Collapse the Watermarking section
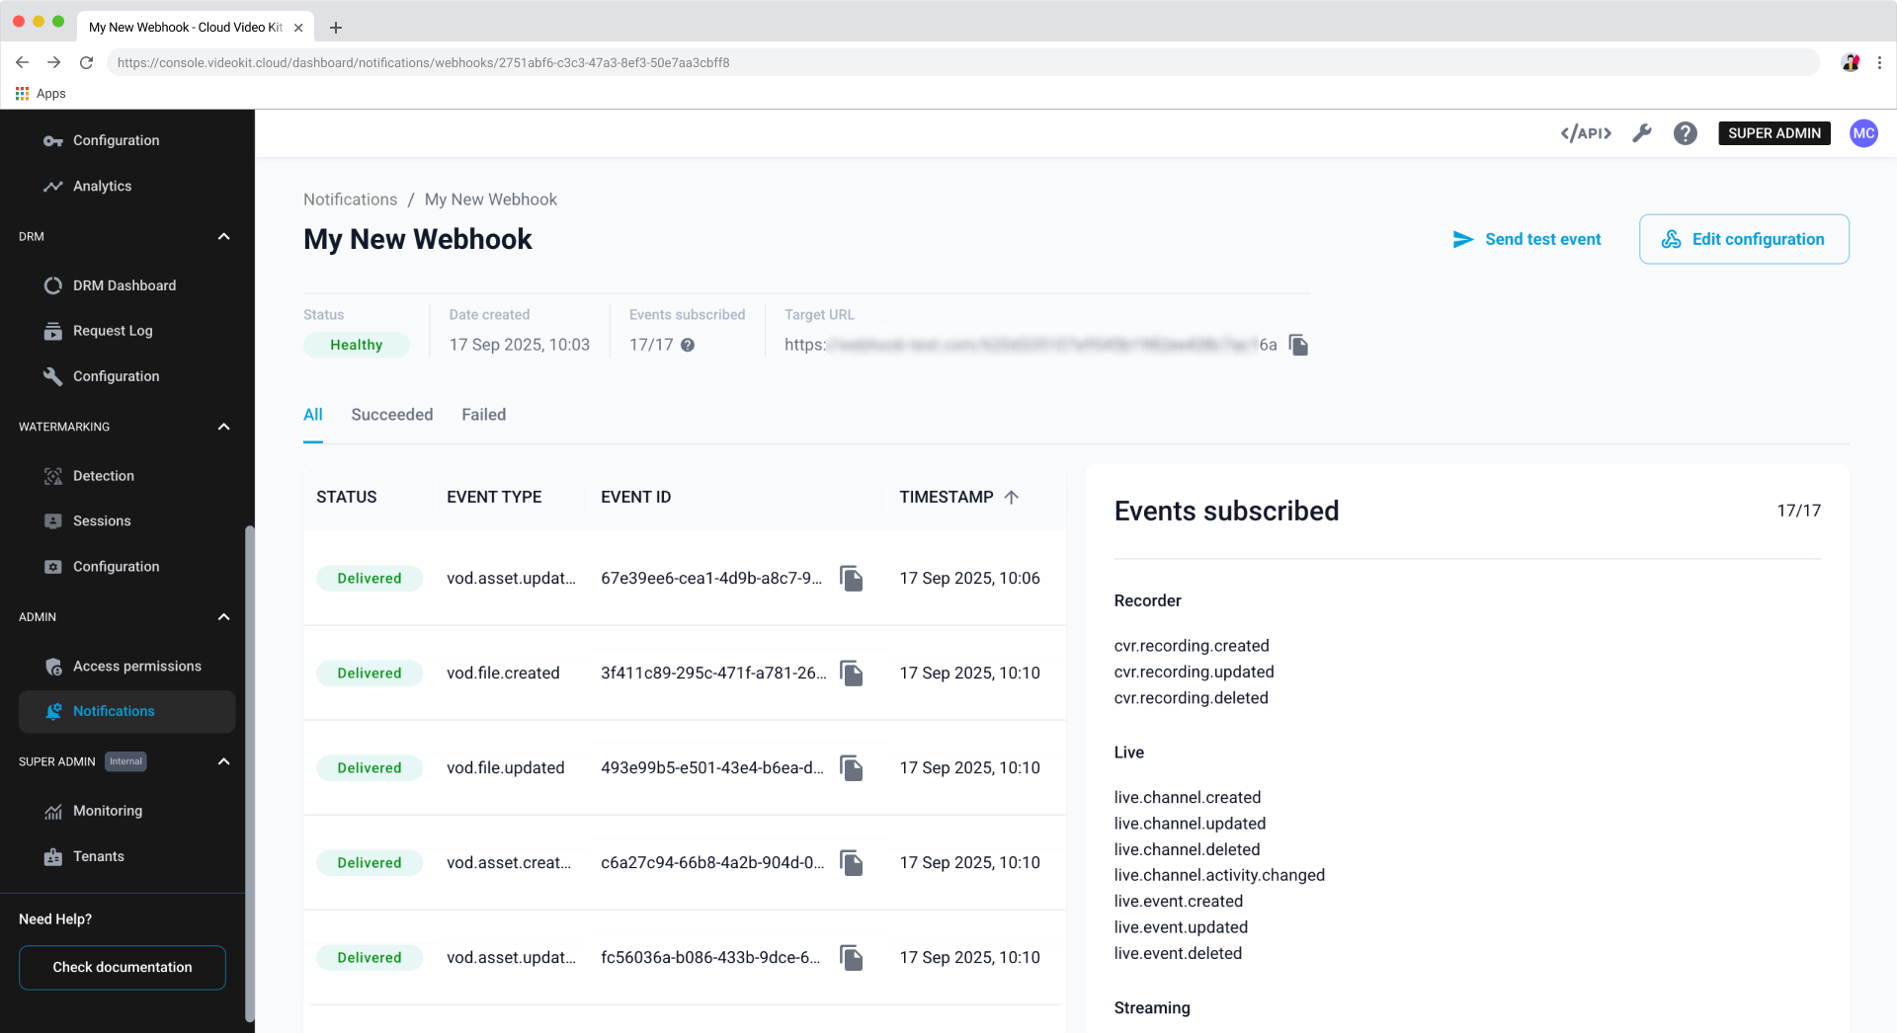The image size is (1897, 1033). click(x=223, y=427)
